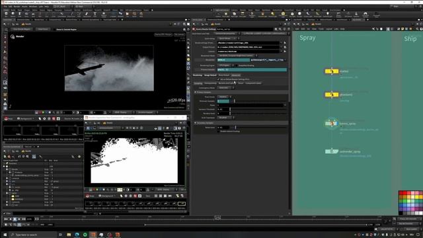Click the parameter panel search magnifier icon
This screenshot has height=238, width=423.
point(280,29)
